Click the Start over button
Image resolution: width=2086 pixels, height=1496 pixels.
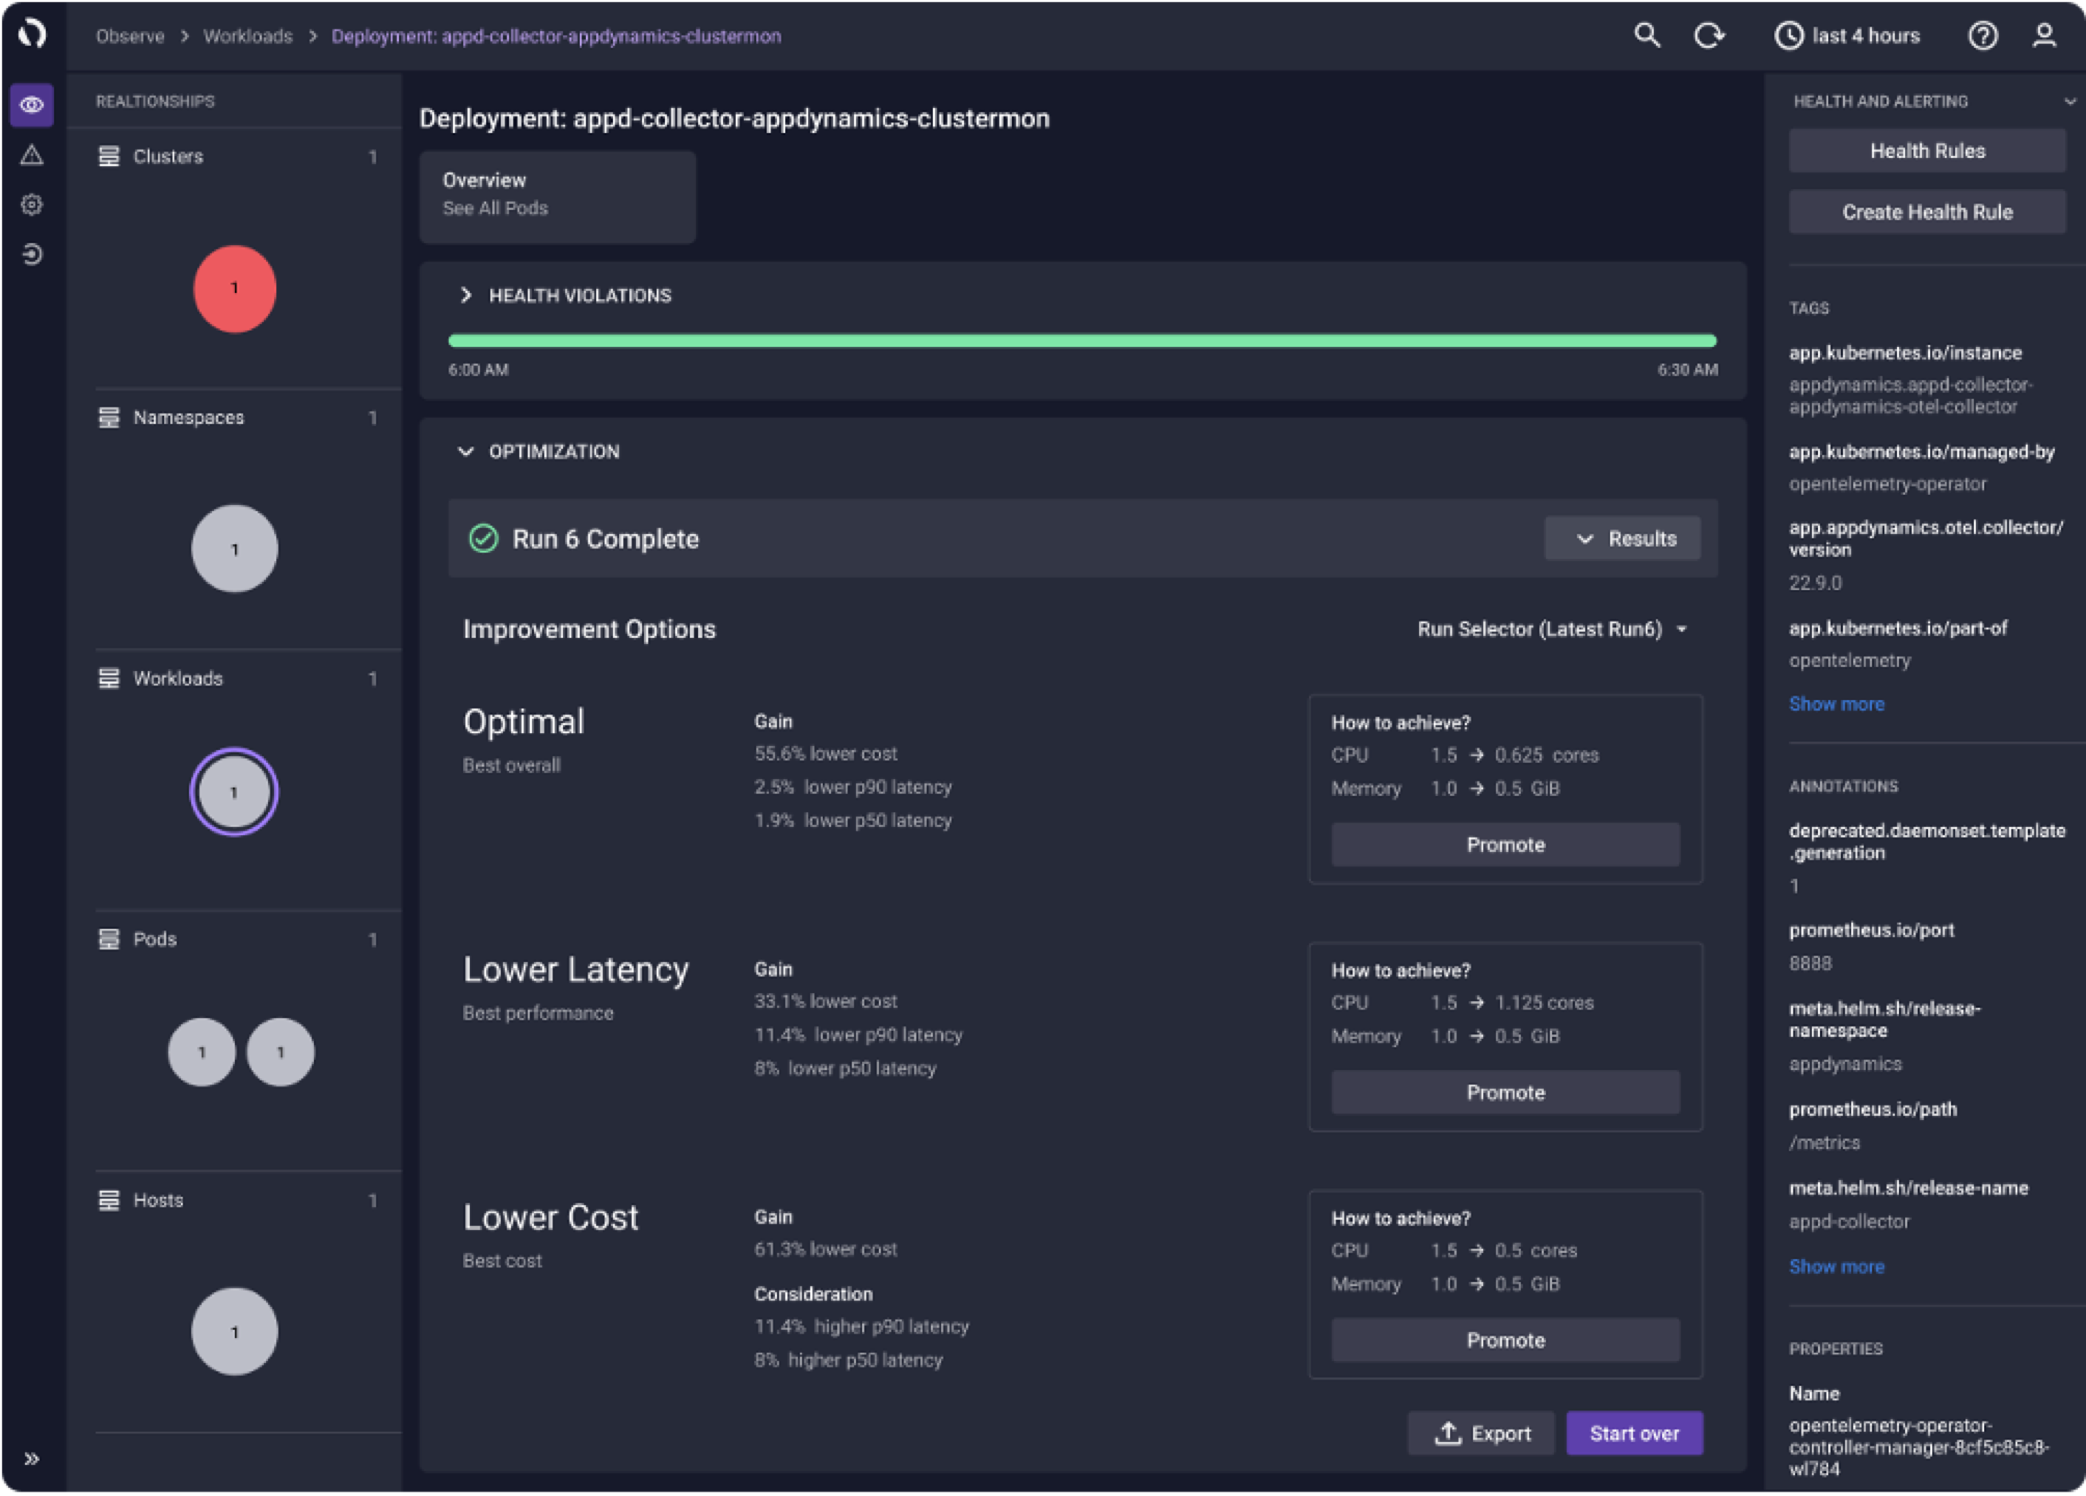[x=1635, y=1432]
